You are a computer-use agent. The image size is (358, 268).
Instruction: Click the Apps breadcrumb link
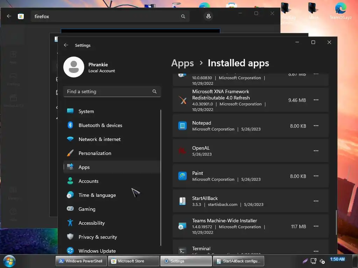click(x=182, y=63)
